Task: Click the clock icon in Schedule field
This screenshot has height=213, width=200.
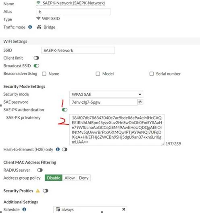Action: click(58, 209)
